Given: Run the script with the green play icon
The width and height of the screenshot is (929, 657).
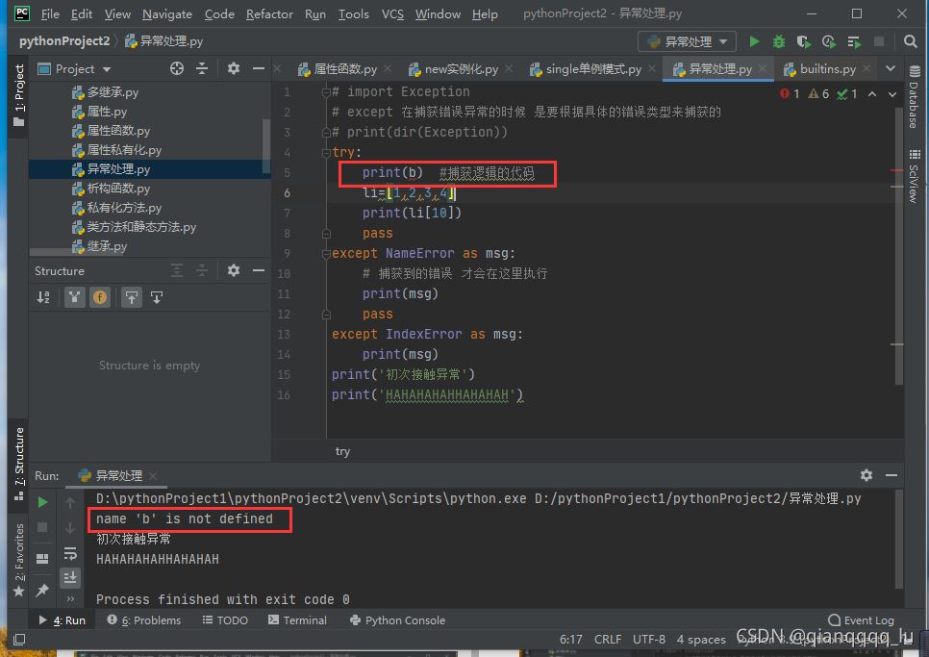Looking at the screenshot, I should pyautogui.click(x=754, y=41).
